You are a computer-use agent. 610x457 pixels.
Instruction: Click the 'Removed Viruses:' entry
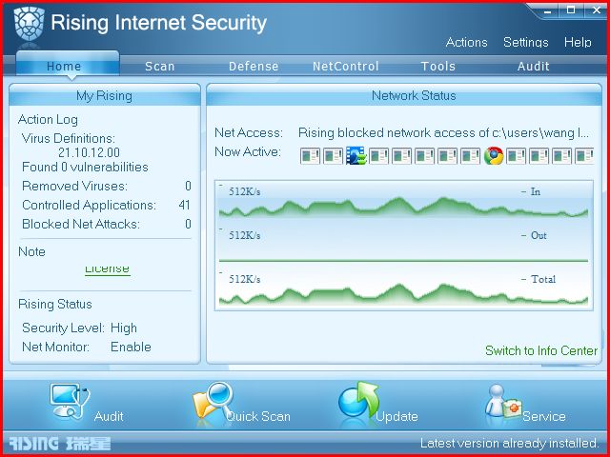pyautogui.click(x=74, y=187)
